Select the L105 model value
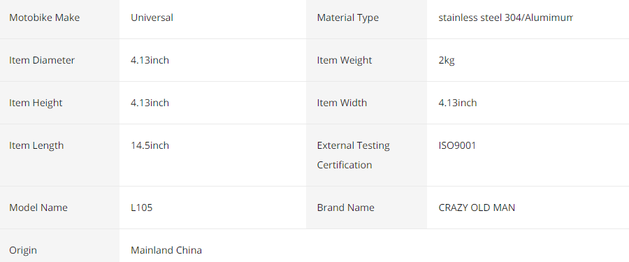The height and width of the screenshot is (262, 629). click(x=141, y=208)
